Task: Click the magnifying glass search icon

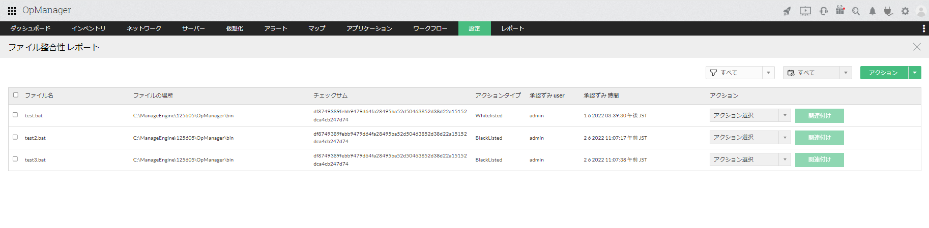Action: coord(856,11)
